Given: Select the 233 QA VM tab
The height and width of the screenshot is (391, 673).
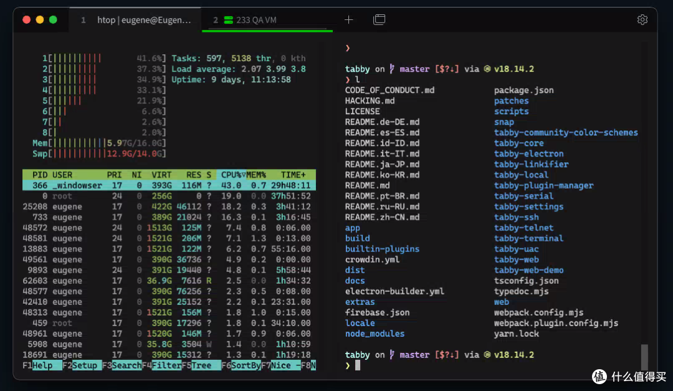Looking at the screenshot, I should [x=267, y=20].
